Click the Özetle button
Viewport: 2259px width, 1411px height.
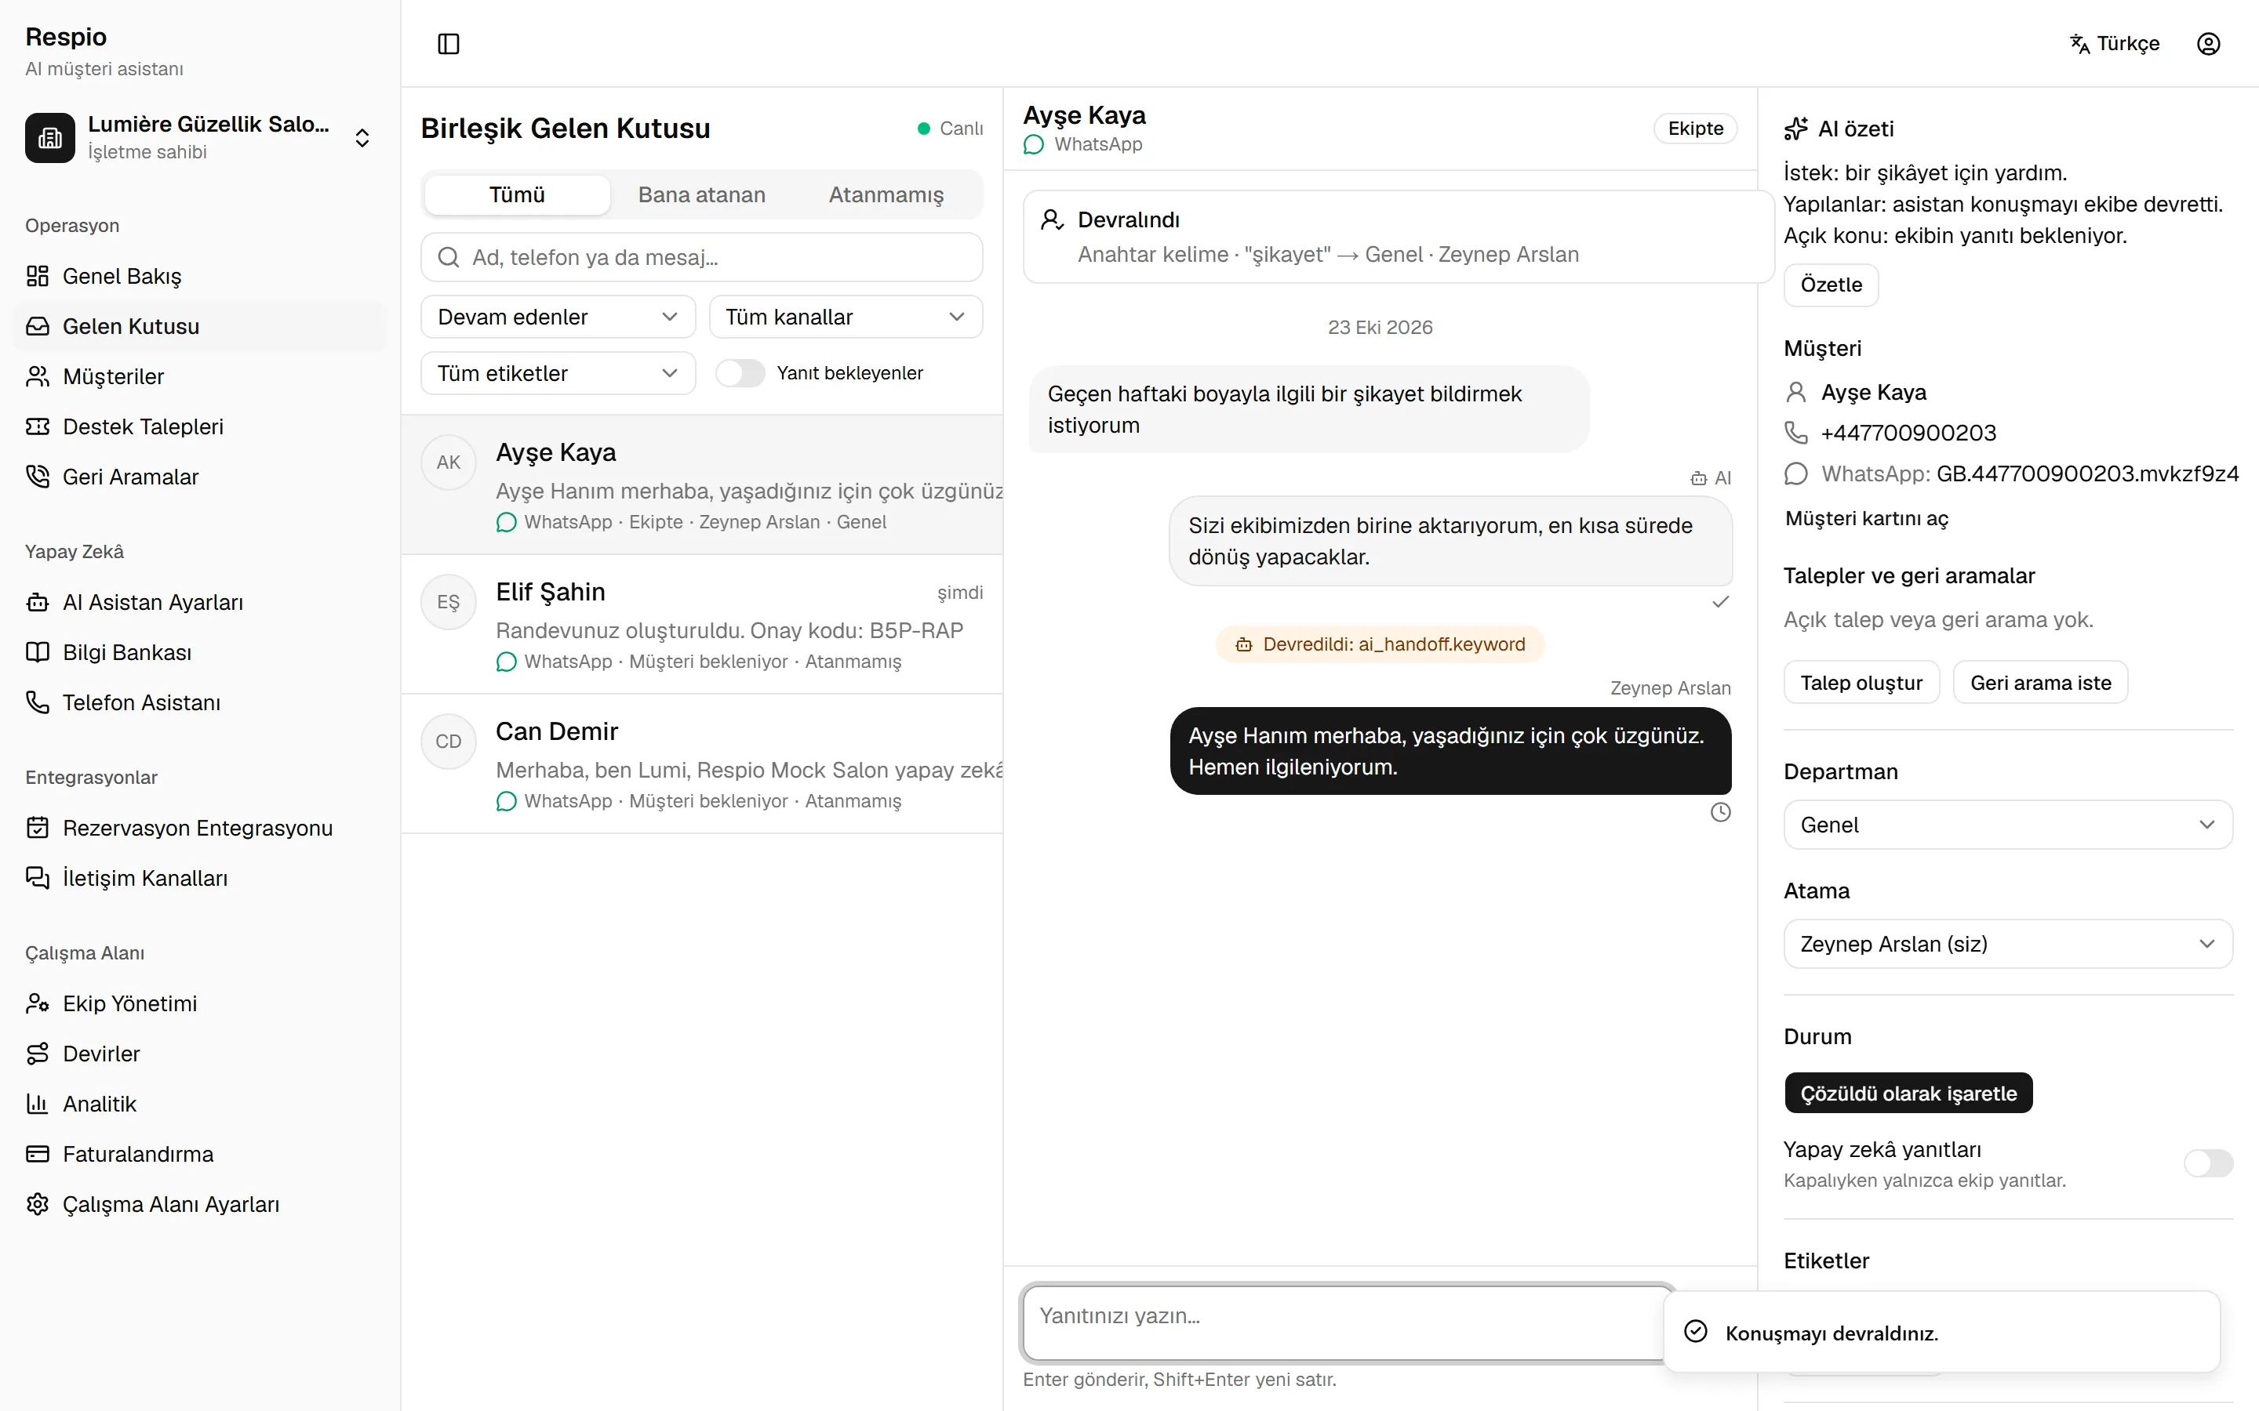pos(1831,285)
